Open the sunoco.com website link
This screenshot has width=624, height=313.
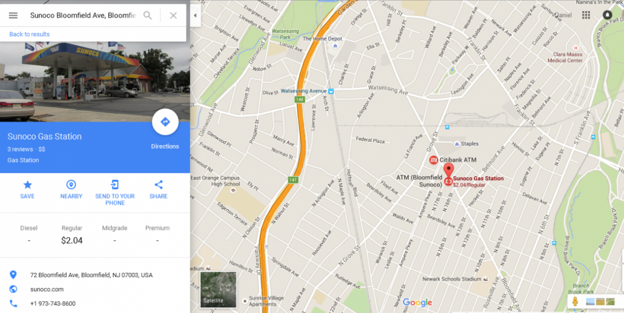[x=47, y=289]
